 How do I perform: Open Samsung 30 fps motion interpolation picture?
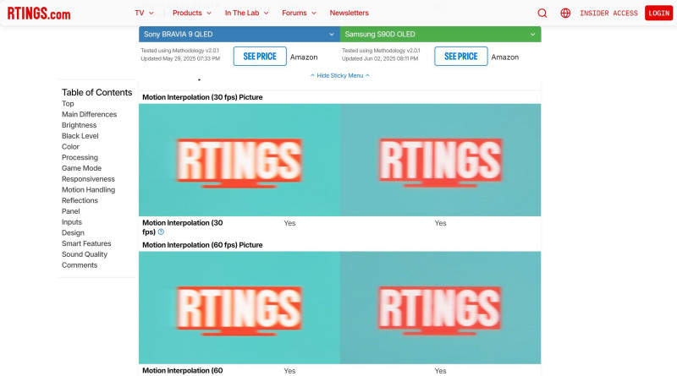440,160
